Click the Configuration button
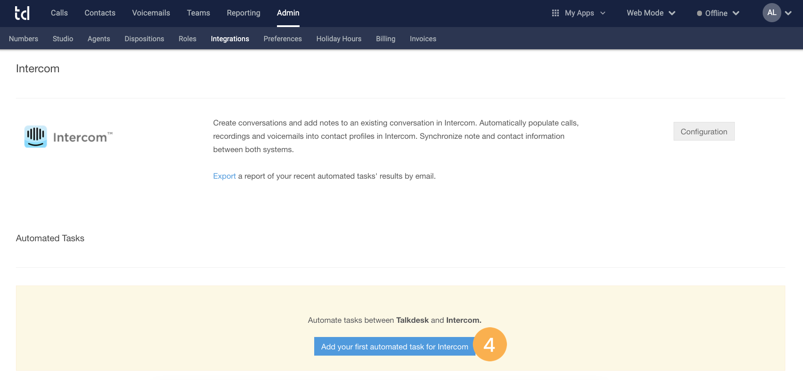This screenshot has height=380, width=803. pos(704,131)
